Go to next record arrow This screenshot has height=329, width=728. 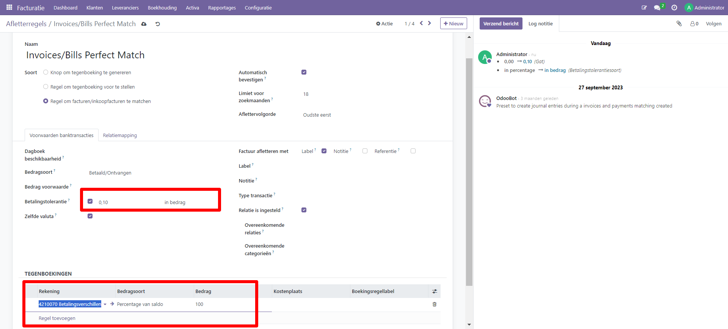(x=430, y=23)
